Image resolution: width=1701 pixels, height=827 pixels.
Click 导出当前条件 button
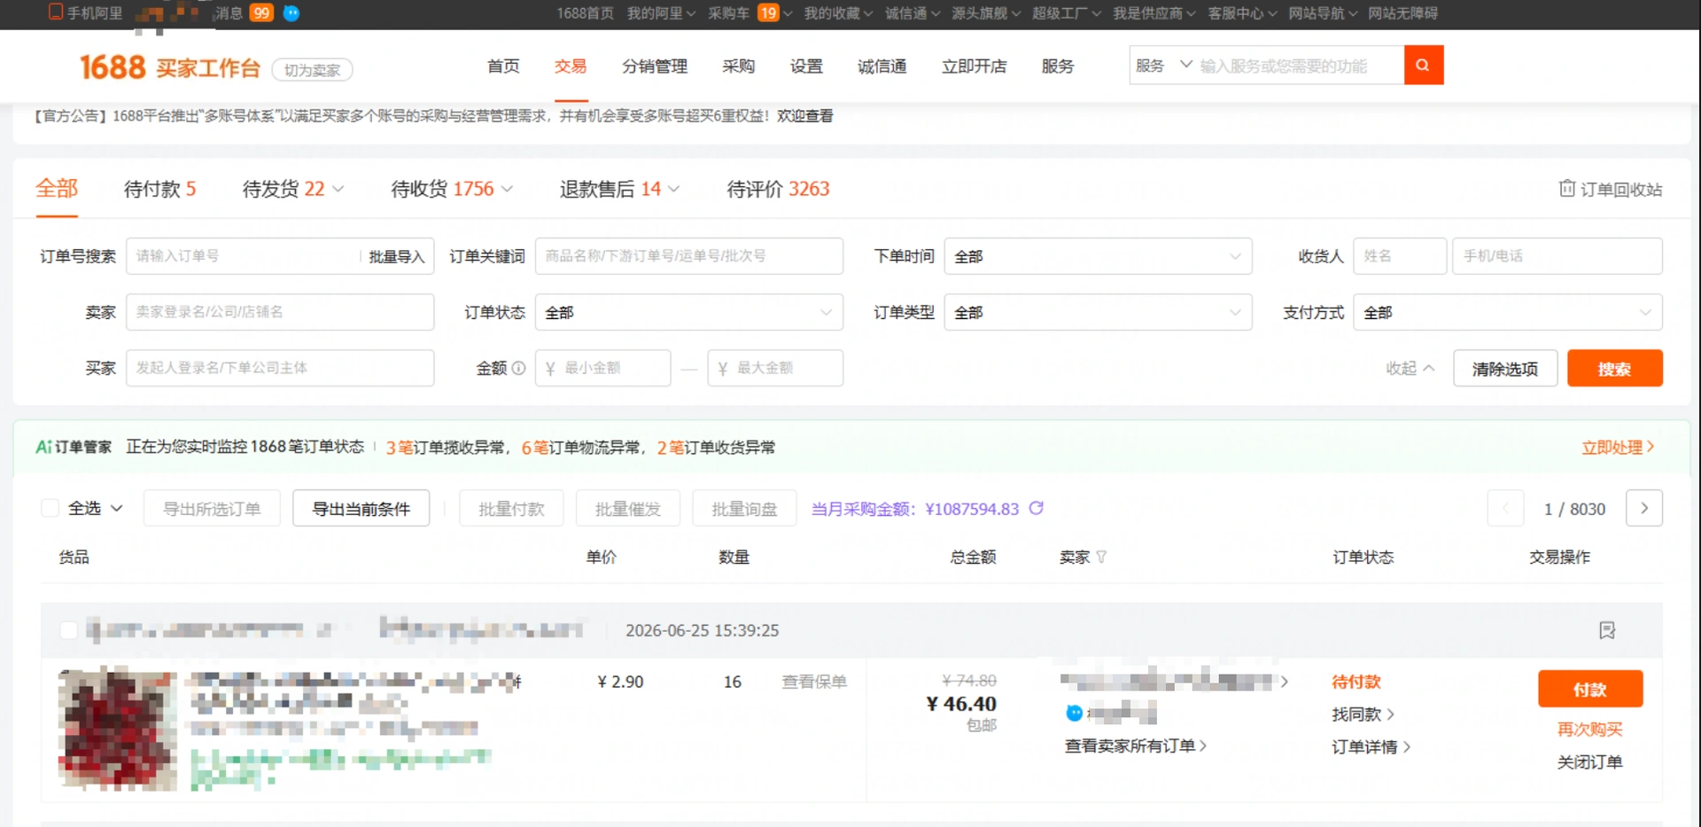tap(361, 508)
